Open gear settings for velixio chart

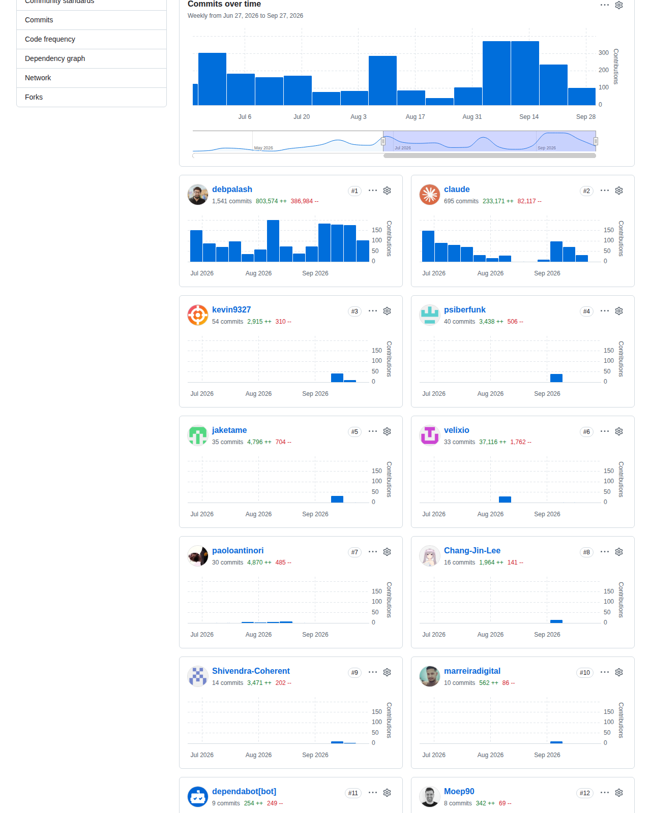pos(619,431)
